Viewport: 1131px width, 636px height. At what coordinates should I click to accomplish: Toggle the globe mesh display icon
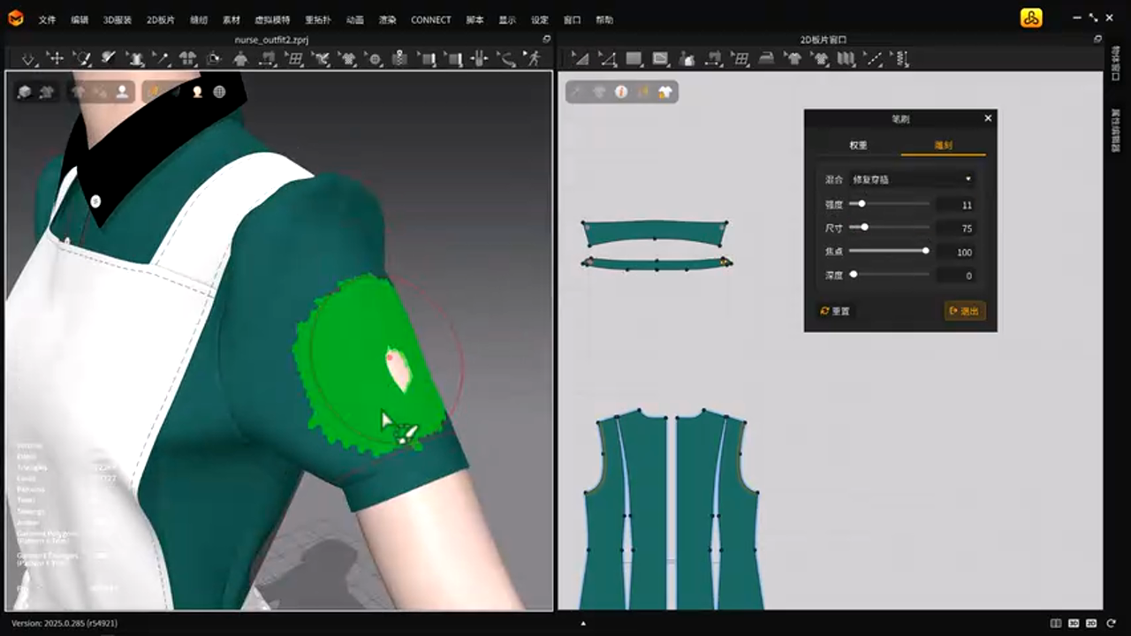click(x=219, y=92)
